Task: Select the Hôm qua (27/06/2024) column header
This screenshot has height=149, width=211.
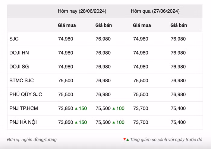Action: [155, 11]
